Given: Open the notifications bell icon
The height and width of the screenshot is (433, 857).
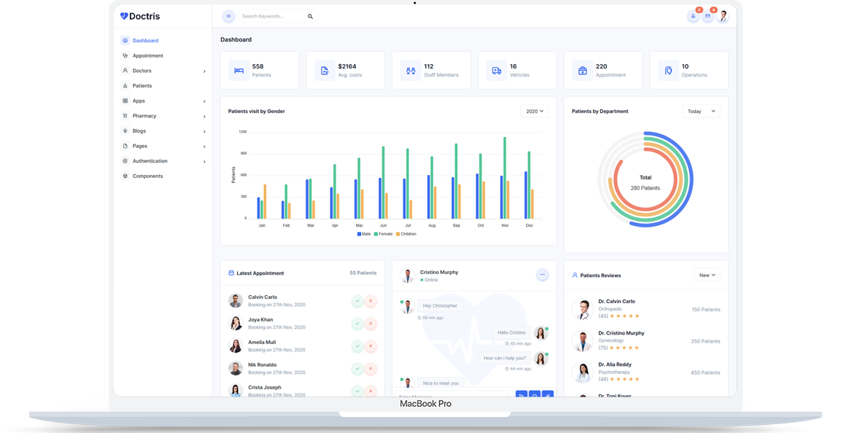Looking at the screenshot, I should [x=693, y=16].
